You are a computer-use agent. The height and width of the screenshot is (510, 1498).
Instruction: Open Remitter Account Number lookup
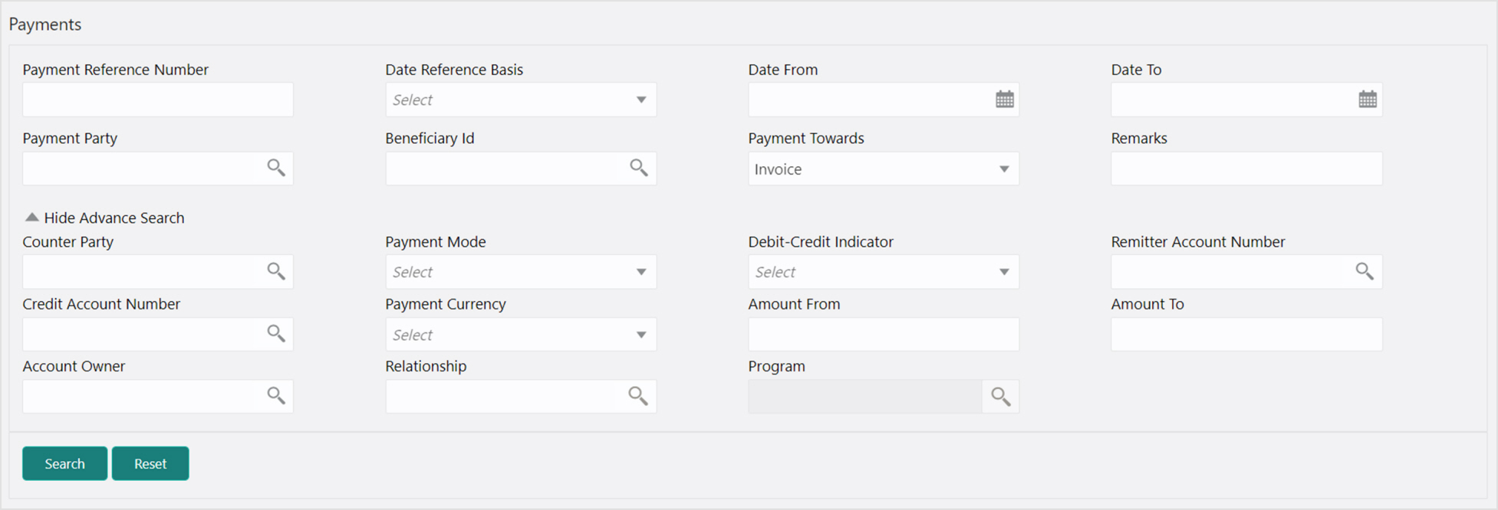coord(1365,271)
